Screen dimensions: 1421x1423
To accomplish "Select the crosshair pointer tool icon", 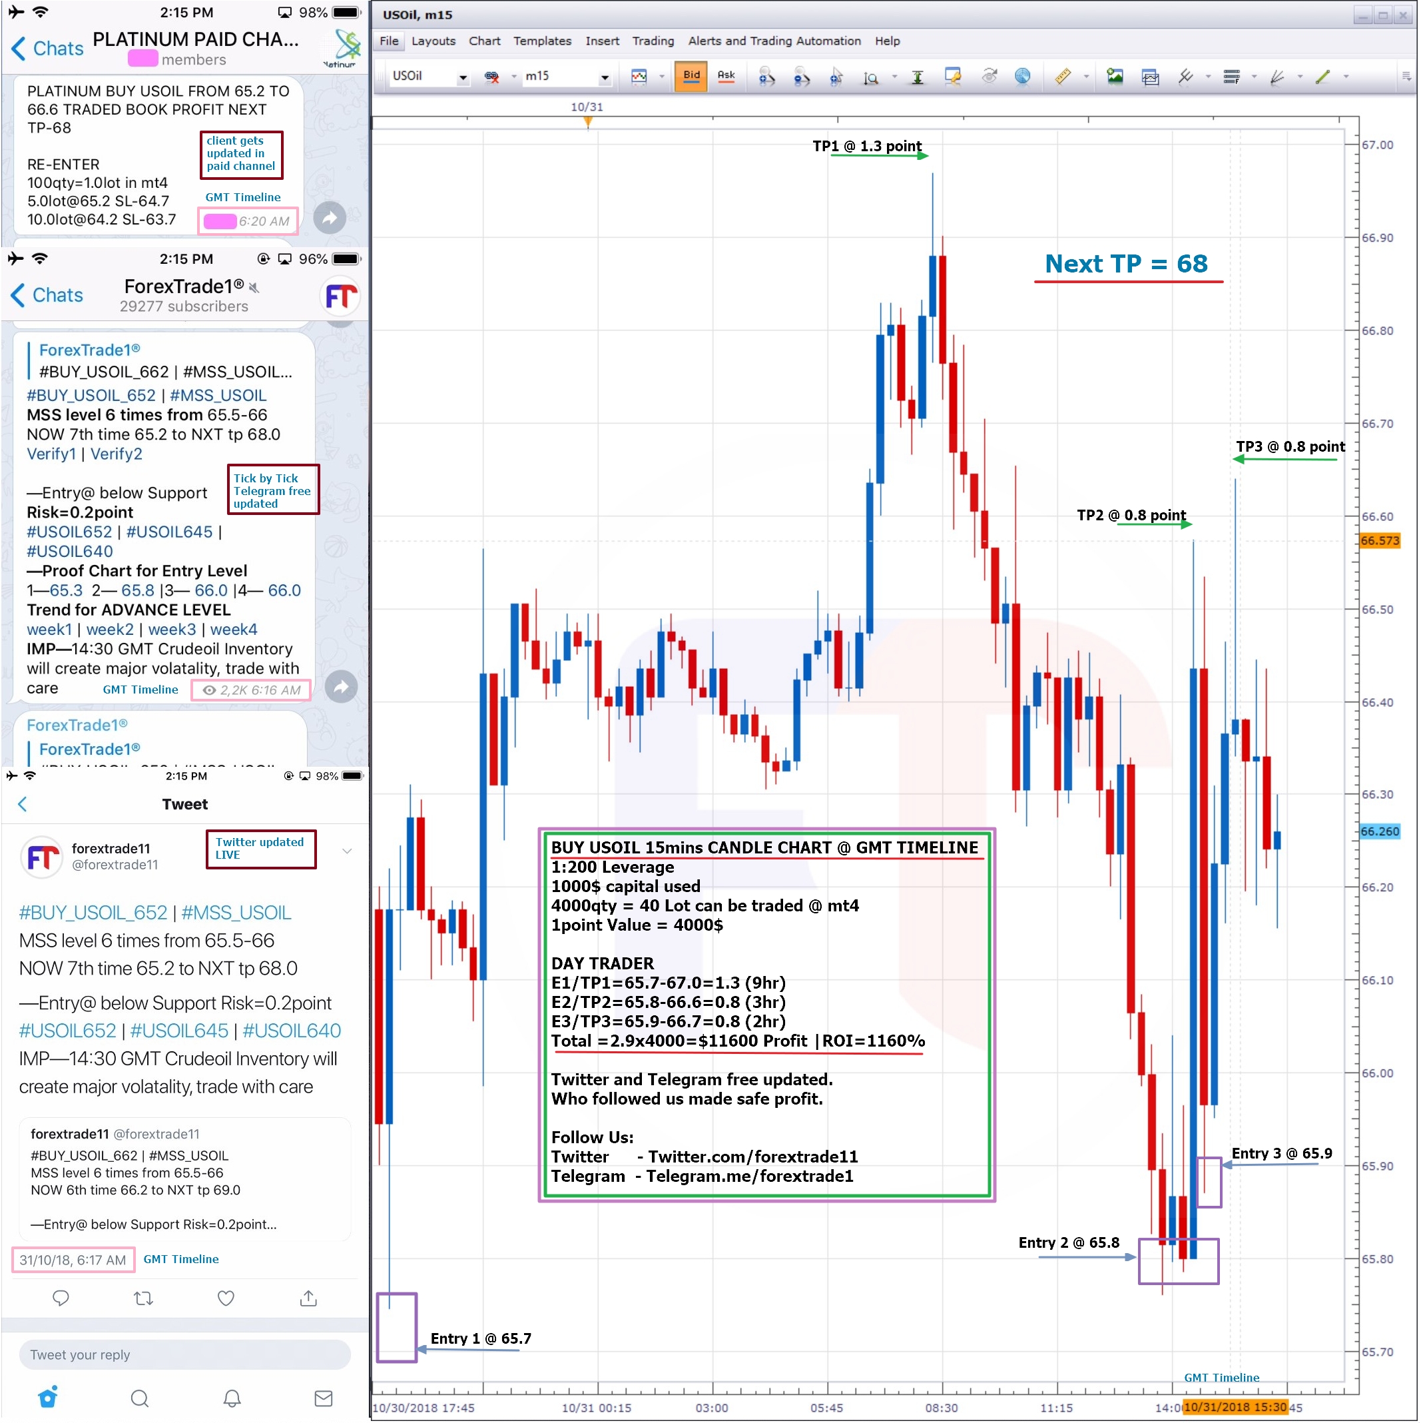I will tap(836, 76).
